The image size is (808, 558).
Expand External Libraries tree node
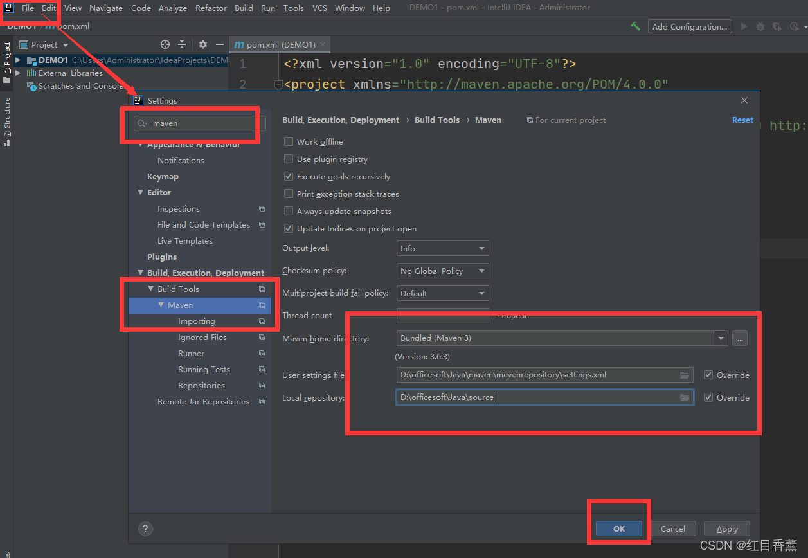pos(18,73)
